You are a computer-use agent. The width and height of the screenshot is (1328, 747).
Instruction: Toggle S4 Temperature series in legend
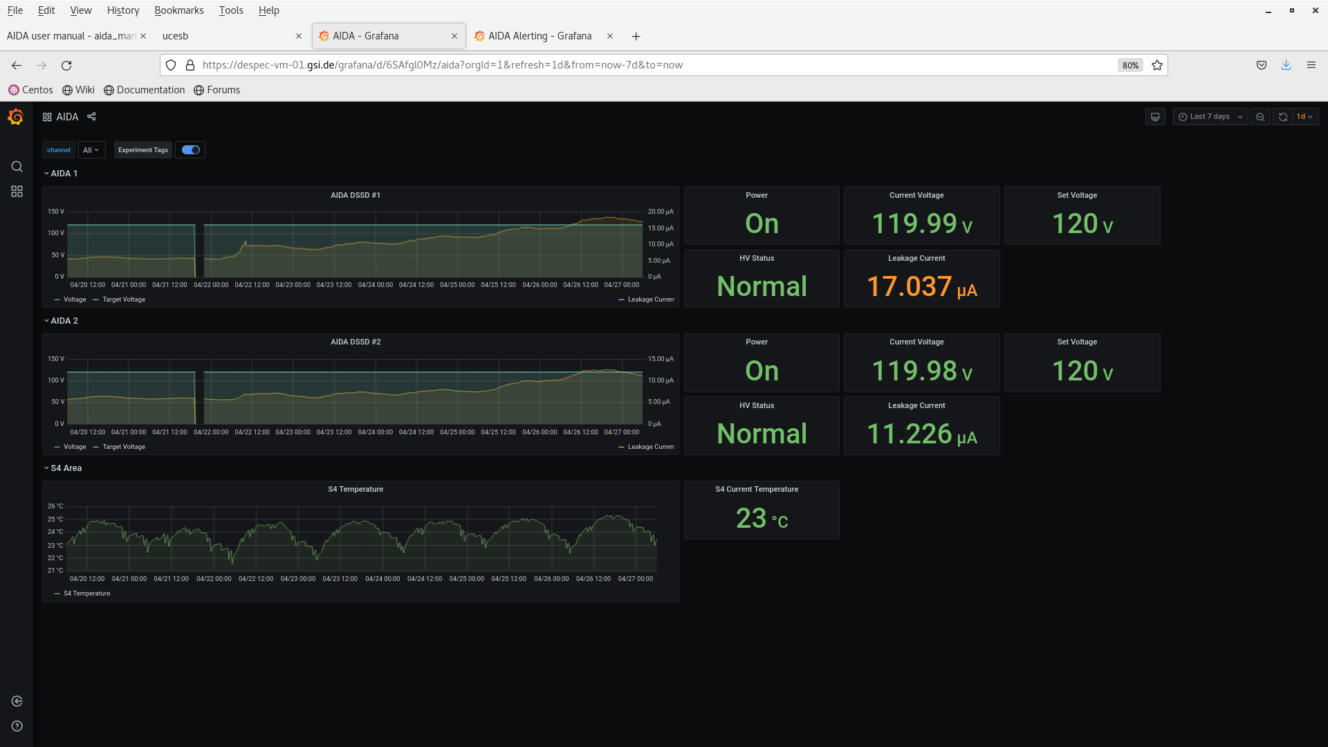(86, 593)
